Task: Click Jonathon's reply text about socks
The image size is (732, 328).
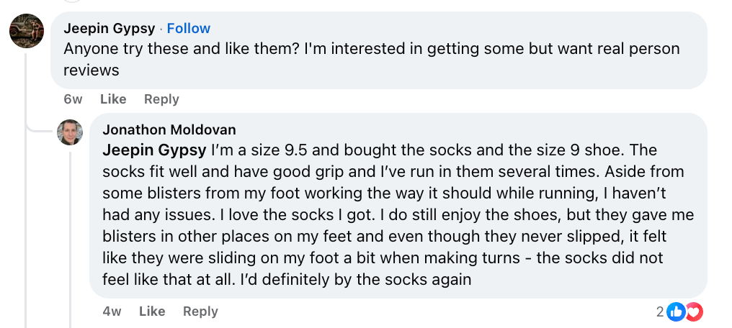Action: [389, 214]
